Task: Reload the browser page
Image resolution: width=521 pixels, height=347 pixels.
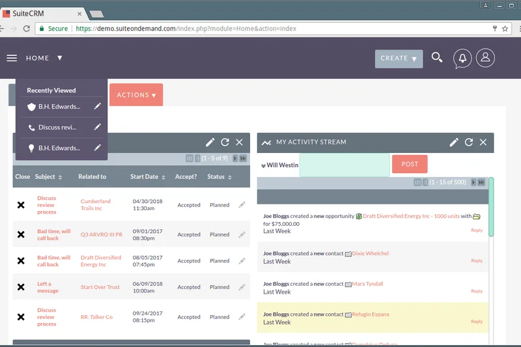Action: pyautogui.click(x=27, y=29)
